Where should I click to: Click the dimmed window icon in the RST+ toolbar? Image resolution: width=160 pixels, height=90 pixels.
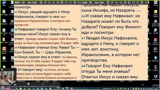click(66, 2)
